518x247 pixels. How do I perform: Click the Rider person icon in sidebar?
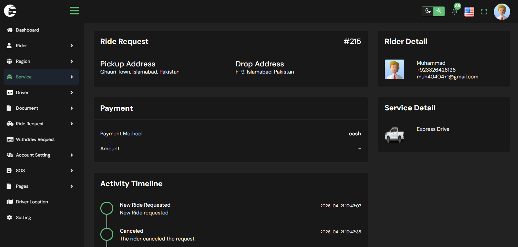coord(9,46)
